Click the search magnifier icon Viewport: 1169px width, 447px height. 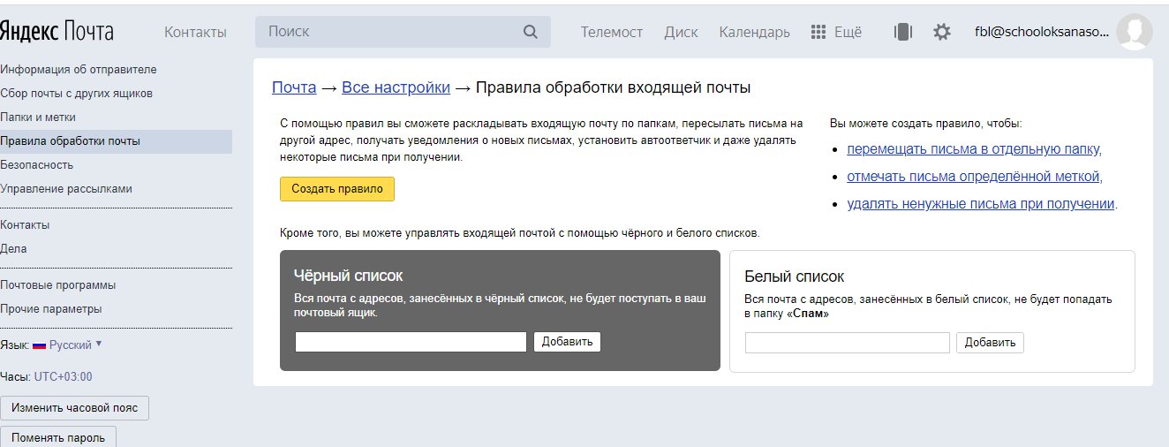tap(531, 32)
